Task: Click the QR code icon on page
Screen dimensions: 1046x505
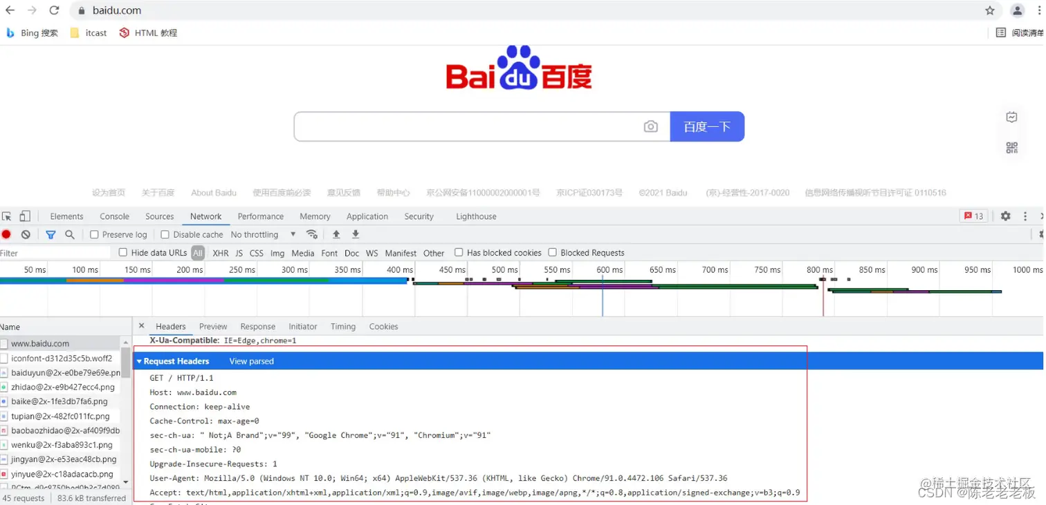Action: [1011, 147]
